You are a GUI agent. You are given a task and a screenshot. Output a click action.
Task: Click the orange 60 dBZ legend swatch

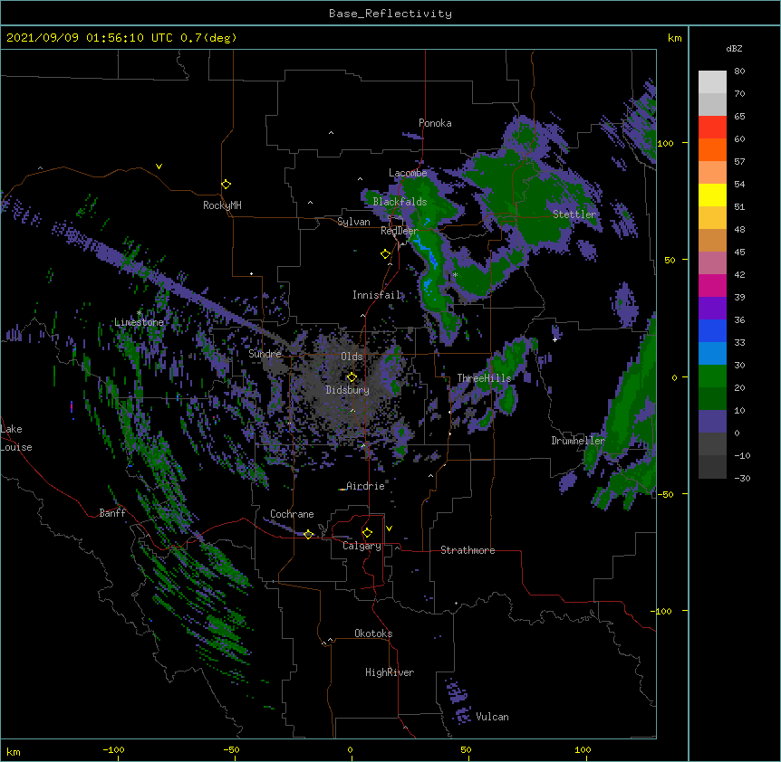coord(712,149)
